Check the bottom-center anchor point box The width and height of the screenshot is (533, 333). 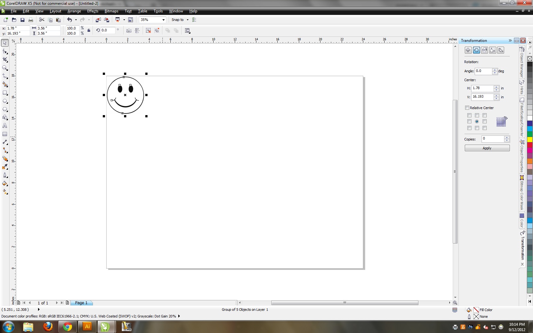(x=477, y=128)
